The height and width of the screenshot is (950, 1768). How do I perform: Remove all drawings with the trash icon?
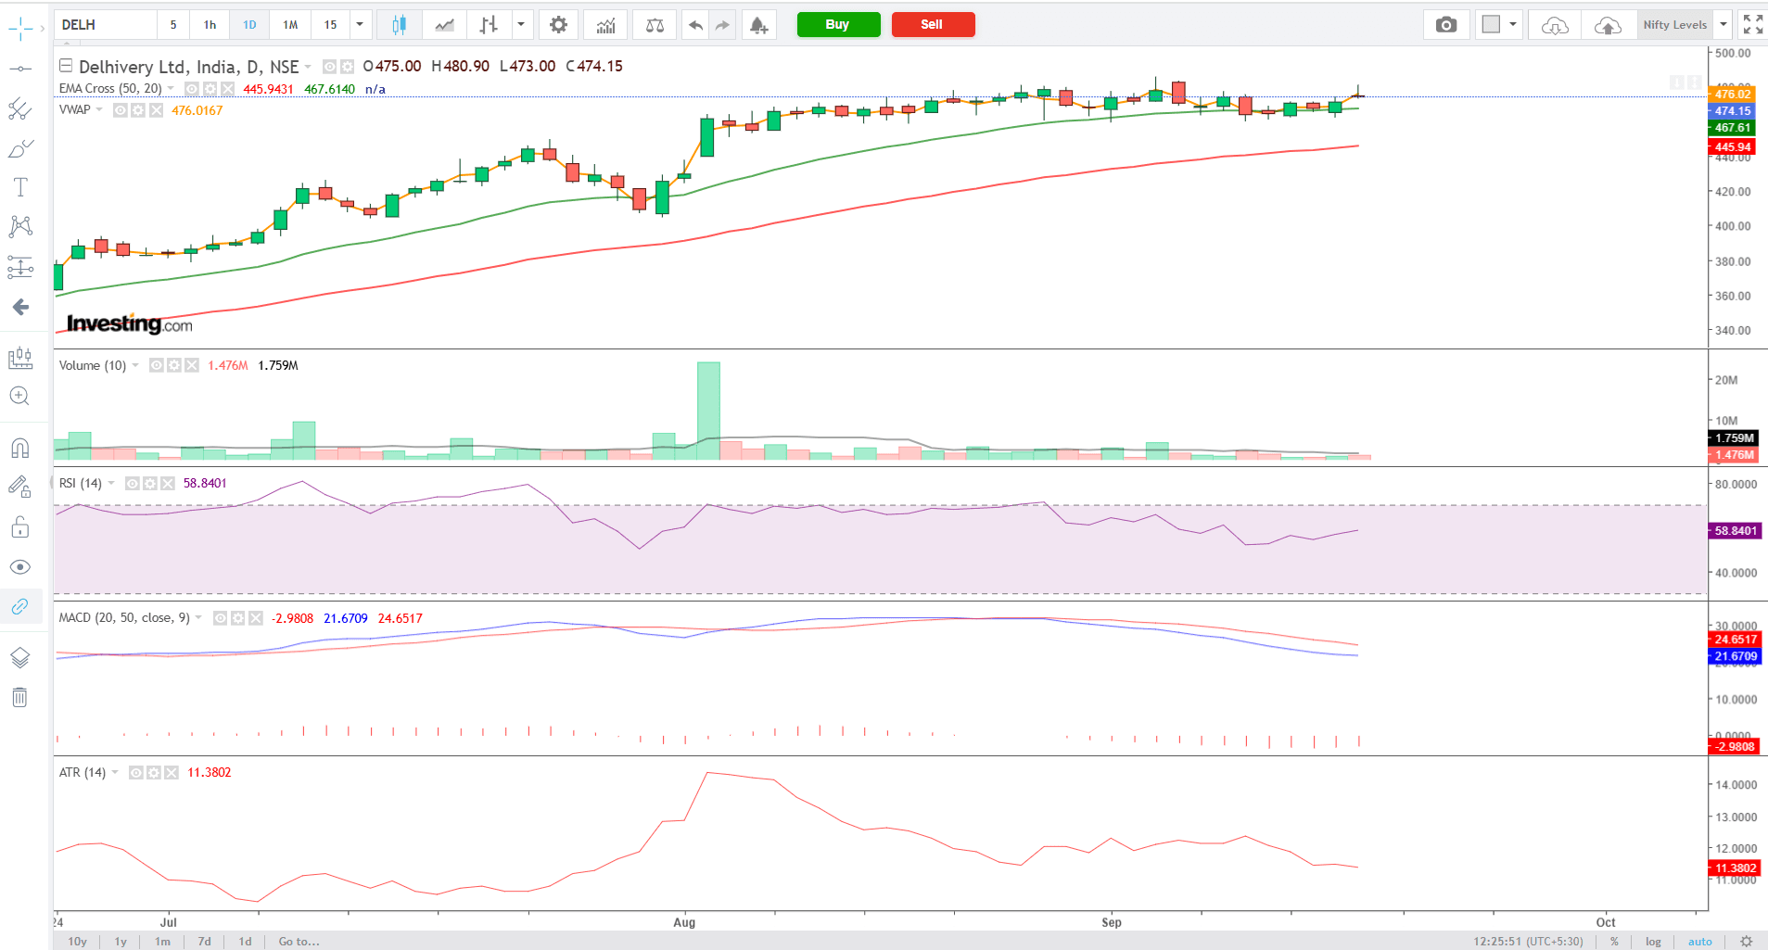[x=20, y=697]
